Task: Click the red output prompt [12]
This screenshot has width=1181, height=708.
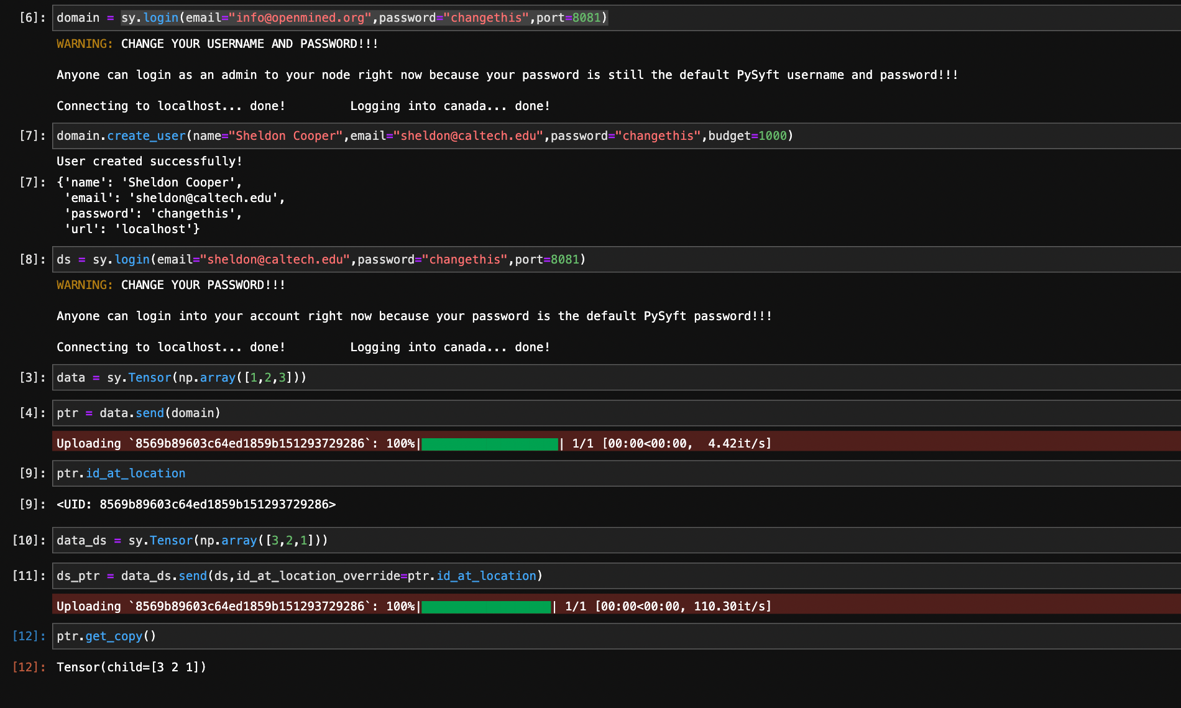Action: click(28, 667)
